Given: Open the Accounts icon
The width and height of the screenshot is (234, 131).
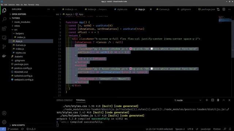Looking at the screenshot, I should (4, 113).
